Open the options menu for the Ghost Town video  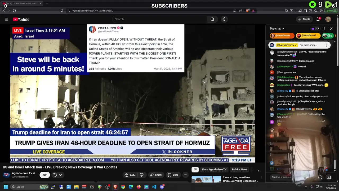[261, 178]
